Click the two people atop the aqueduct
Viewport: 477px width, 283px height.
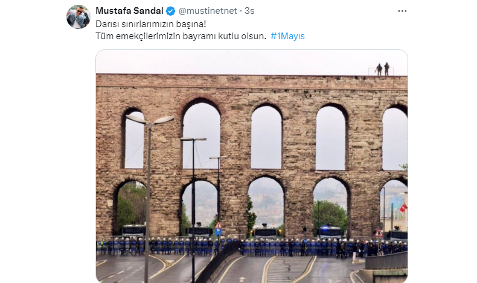pyautogui.click(x=383, y=69)
